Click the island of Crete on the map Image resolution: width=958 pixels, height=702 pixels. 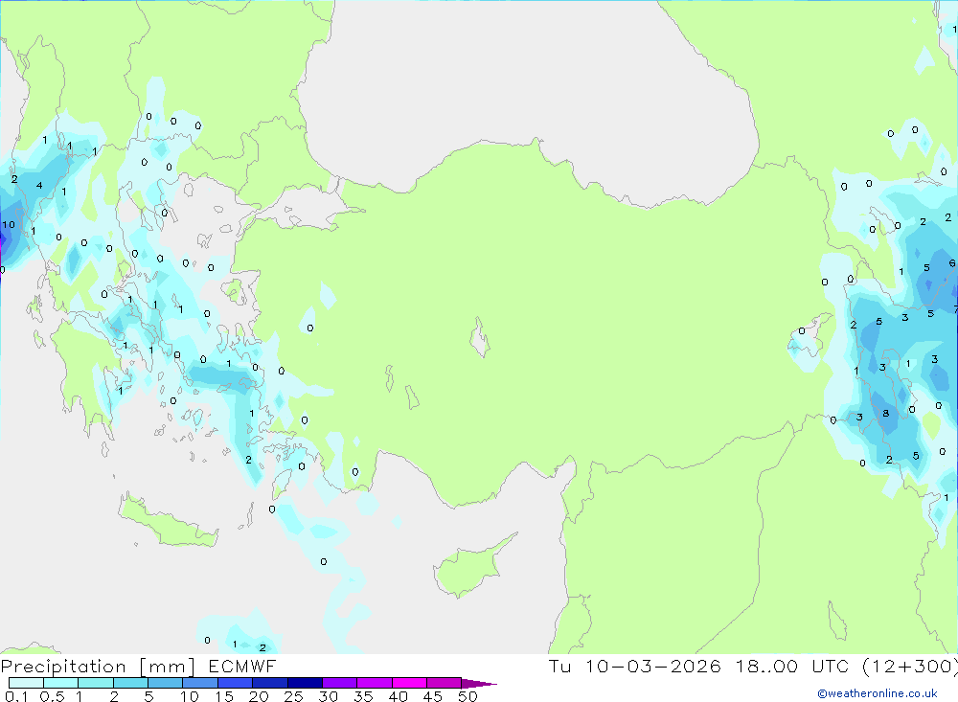click(170, 521)
